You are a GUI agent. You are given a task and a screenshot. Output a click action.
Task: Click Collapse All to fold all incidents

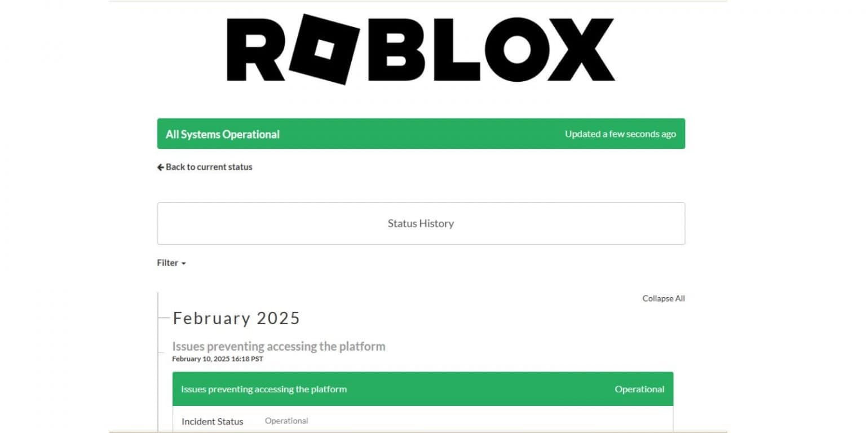(x=664, y=298)
